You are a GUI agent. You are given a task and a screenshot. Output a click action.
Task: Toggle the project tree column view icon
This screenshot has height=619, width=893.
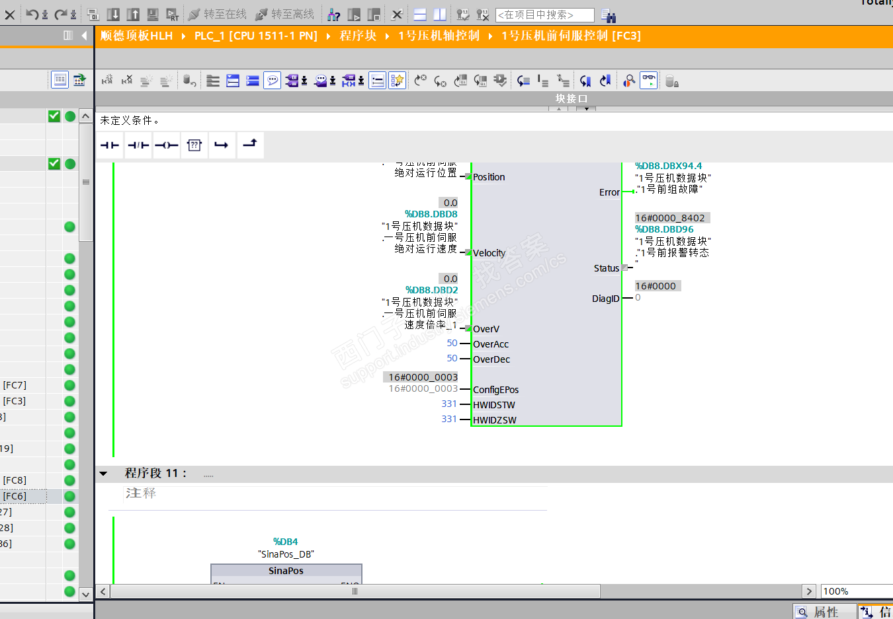(68, 36)
